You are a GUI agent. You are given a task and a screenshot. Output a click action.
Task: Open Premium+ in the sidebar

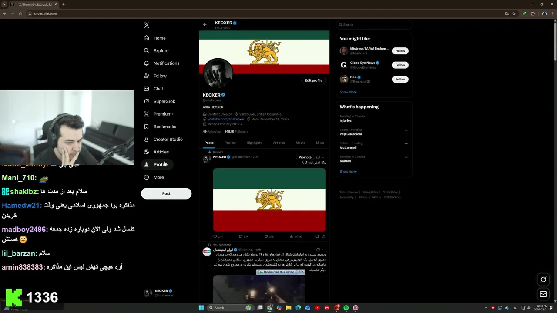(159, 114)
